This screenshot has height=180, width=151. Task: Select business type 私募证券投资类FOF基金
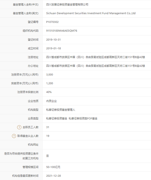[x=83, y=119]
